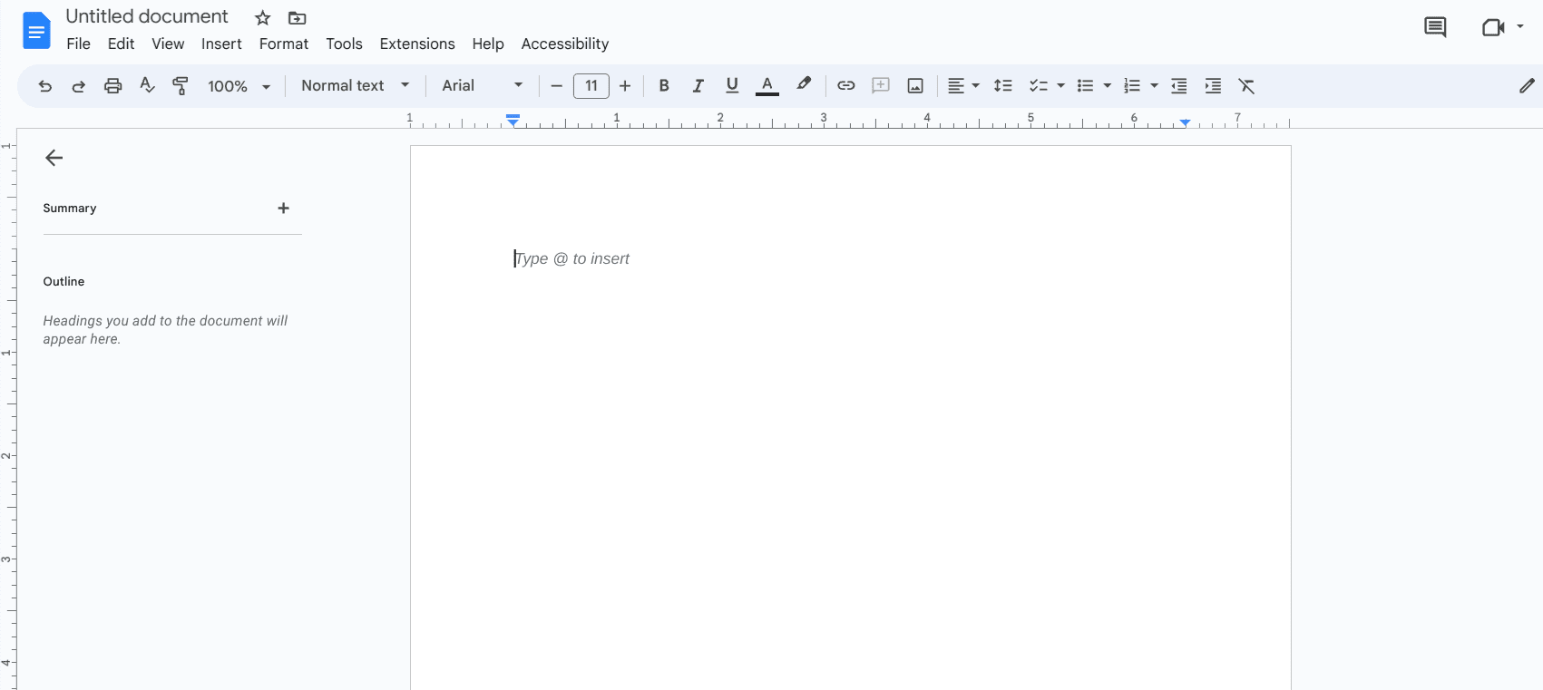Open comment history icon
Image resolution: width=1543 pixels, height=690 pixels.
pyautogui.click(x=1435, y=27)
